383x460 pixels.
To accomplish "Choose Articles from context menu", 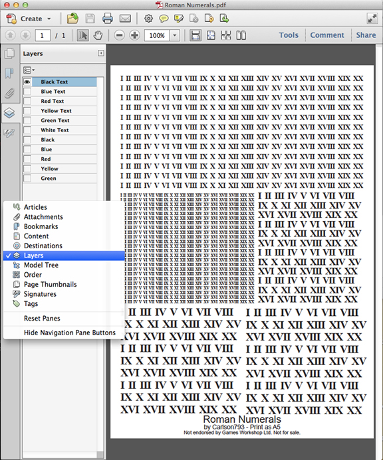I will point(64,207).
